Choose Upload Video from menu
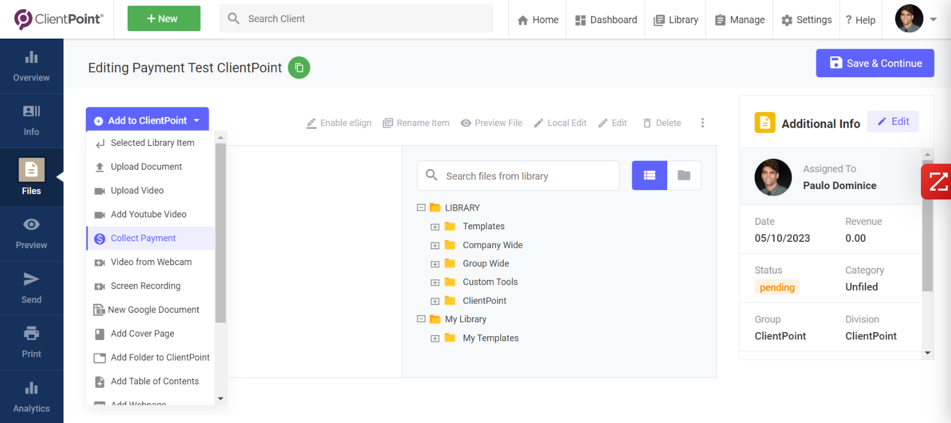This screenshot has width=951, height=423. click(x=150, y=191)
